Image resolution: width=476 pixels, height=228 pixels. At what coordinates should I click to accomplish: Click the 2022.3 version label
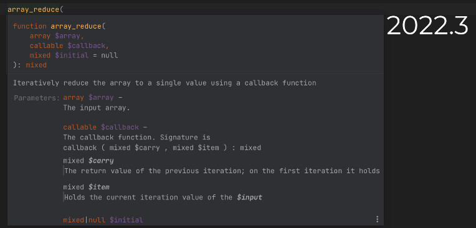(428, 26)
